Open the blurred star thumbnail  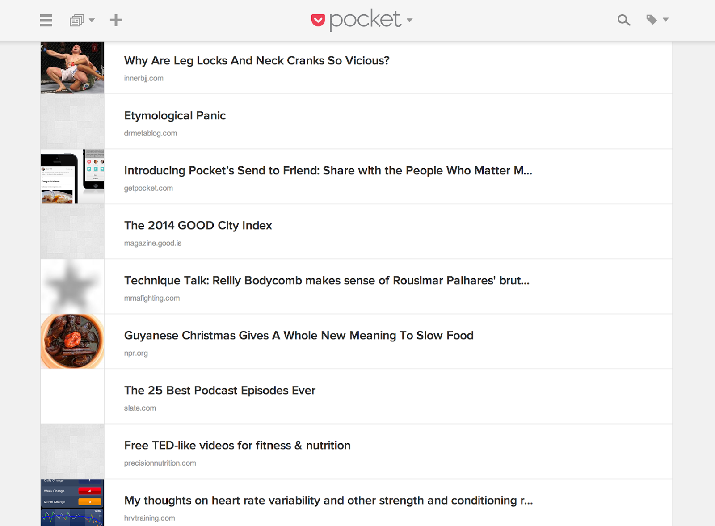pos(72,286)
